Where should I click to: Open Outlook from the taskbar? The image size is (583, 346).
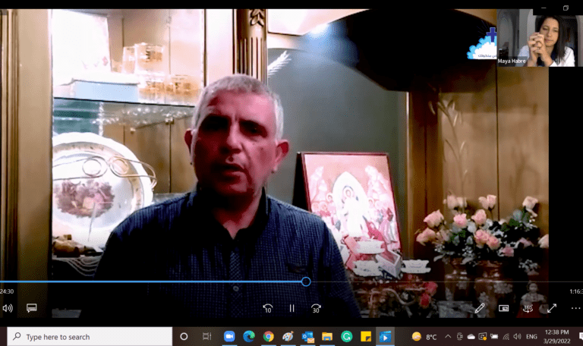pos(308,337)
